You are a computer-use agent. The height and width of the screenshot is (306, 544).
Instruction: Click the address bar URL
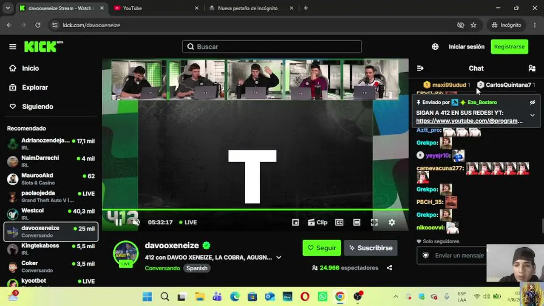pyautogui.click(x=91, y=25)
